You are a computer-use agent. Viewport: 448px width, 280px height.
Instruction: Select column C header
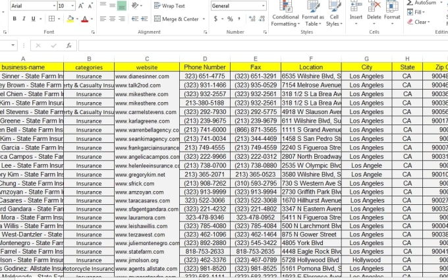click(x=147, y=59)
